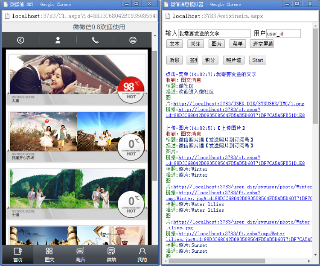
Task: Click the 标题:照片:Sunset text line
Action: 186,245
